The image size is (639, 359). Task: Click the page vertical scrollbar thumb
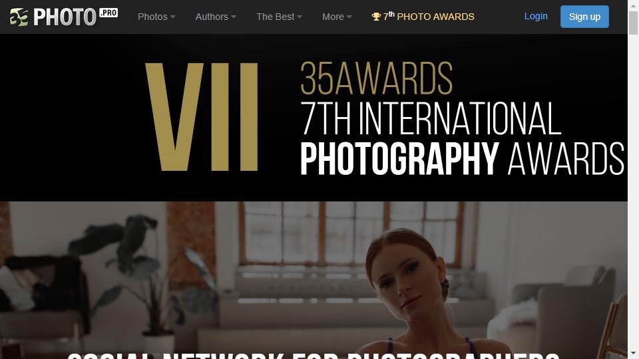[633, 23]
